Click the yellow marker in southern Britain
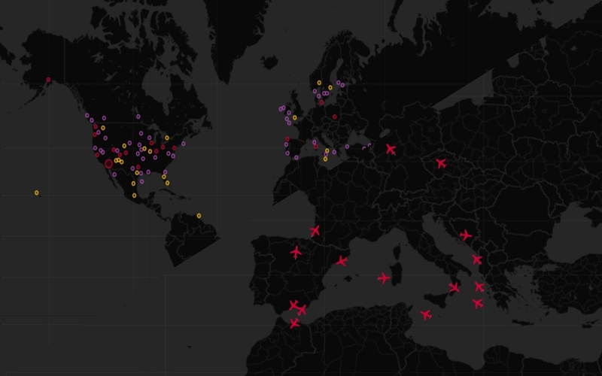This screenshot has width=602, height=376. coord(294,118)
